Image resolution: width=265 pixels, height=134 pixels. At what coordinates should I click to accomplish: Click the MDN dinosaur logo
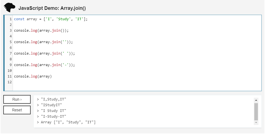click(10, 8)
